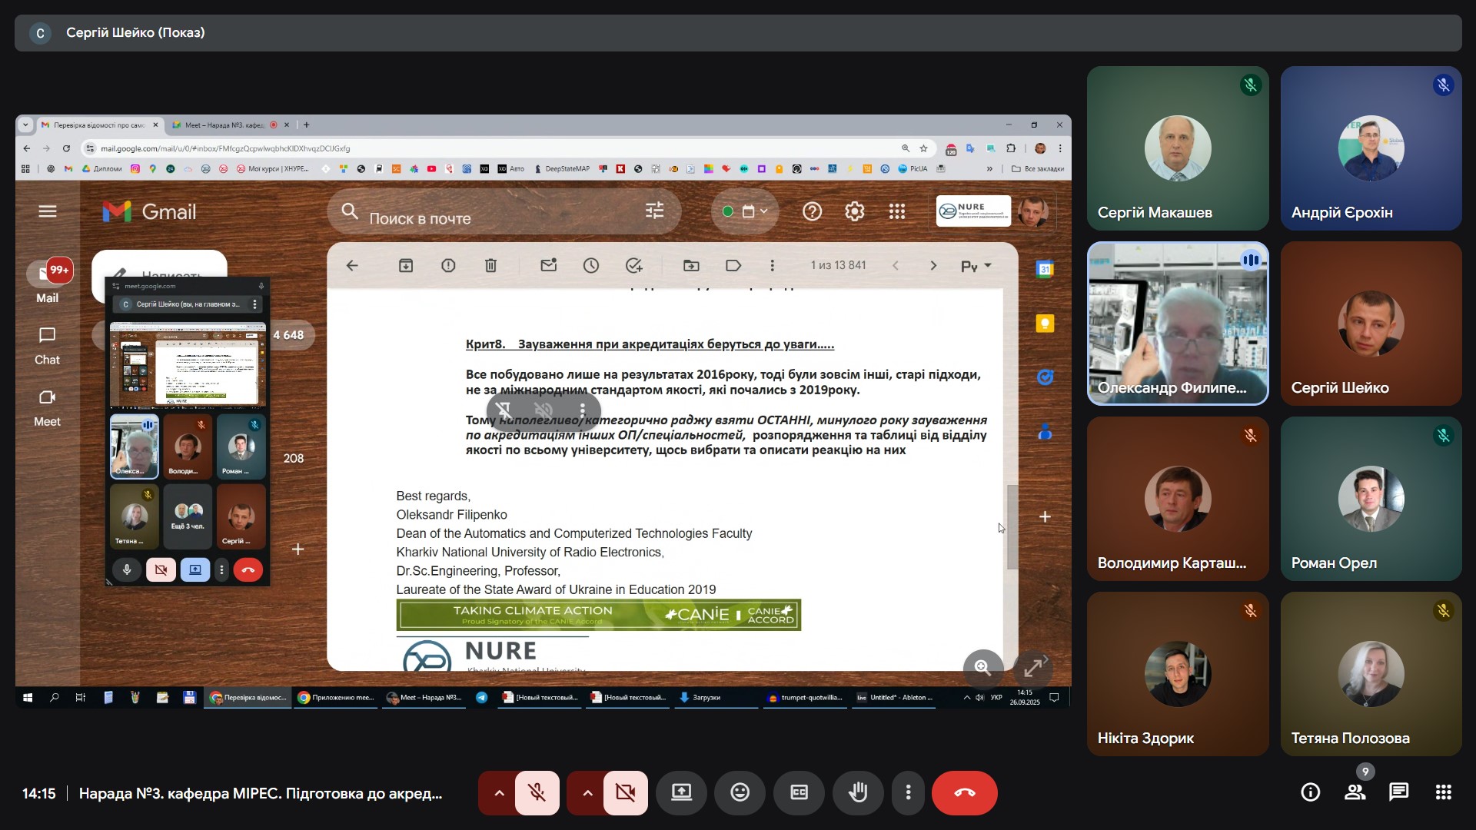Select Роман Орел participant tile
Screen dimensions: 1476x830
pyautogui.click(x=1371, y=499)
